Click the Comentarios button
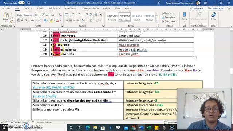233x131 pixels. [x=216, y=8]
